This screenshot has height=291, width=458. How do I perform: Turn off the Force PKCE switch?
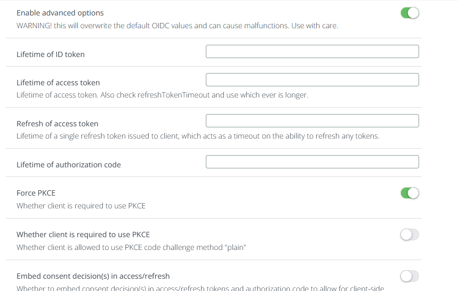coord(409,193)
